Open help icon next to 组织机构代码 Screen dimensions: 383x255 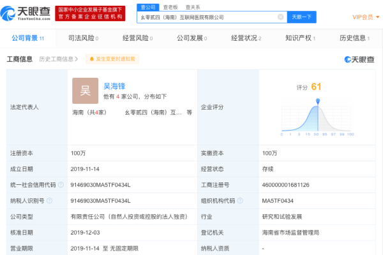click(240, 201)
